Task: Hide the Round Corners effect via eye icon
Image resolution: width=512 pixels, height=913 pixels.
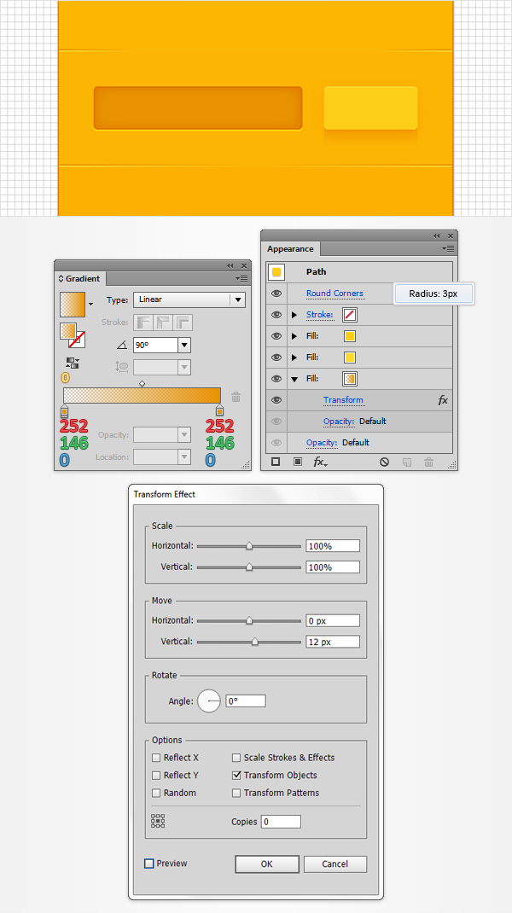Action: (x=276, y=294)
